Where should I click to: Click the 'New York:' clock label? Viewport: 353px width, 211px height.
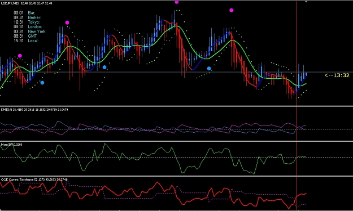[x=37, y=32]
